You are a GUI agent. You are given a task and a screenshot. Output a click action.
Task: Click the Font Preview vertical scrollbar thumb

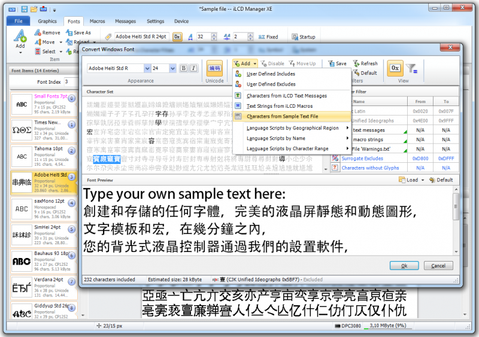(456, 207)
